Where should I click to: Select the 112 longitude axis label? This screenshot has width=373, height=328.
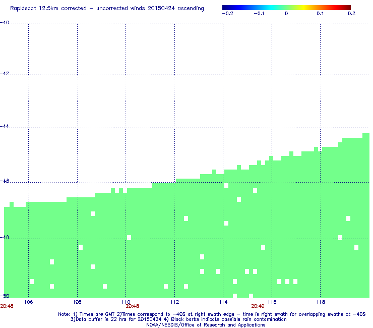[174, 302]
